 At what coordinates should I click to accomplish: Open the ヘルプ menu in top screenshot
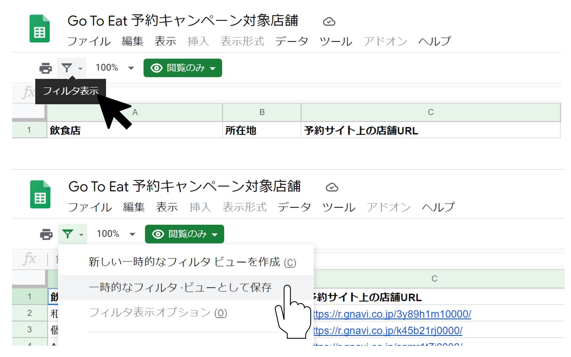pyautogui.click(x=434, y=41)
